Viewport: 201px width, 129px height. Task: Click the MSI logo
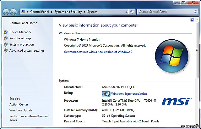point(177,102)
